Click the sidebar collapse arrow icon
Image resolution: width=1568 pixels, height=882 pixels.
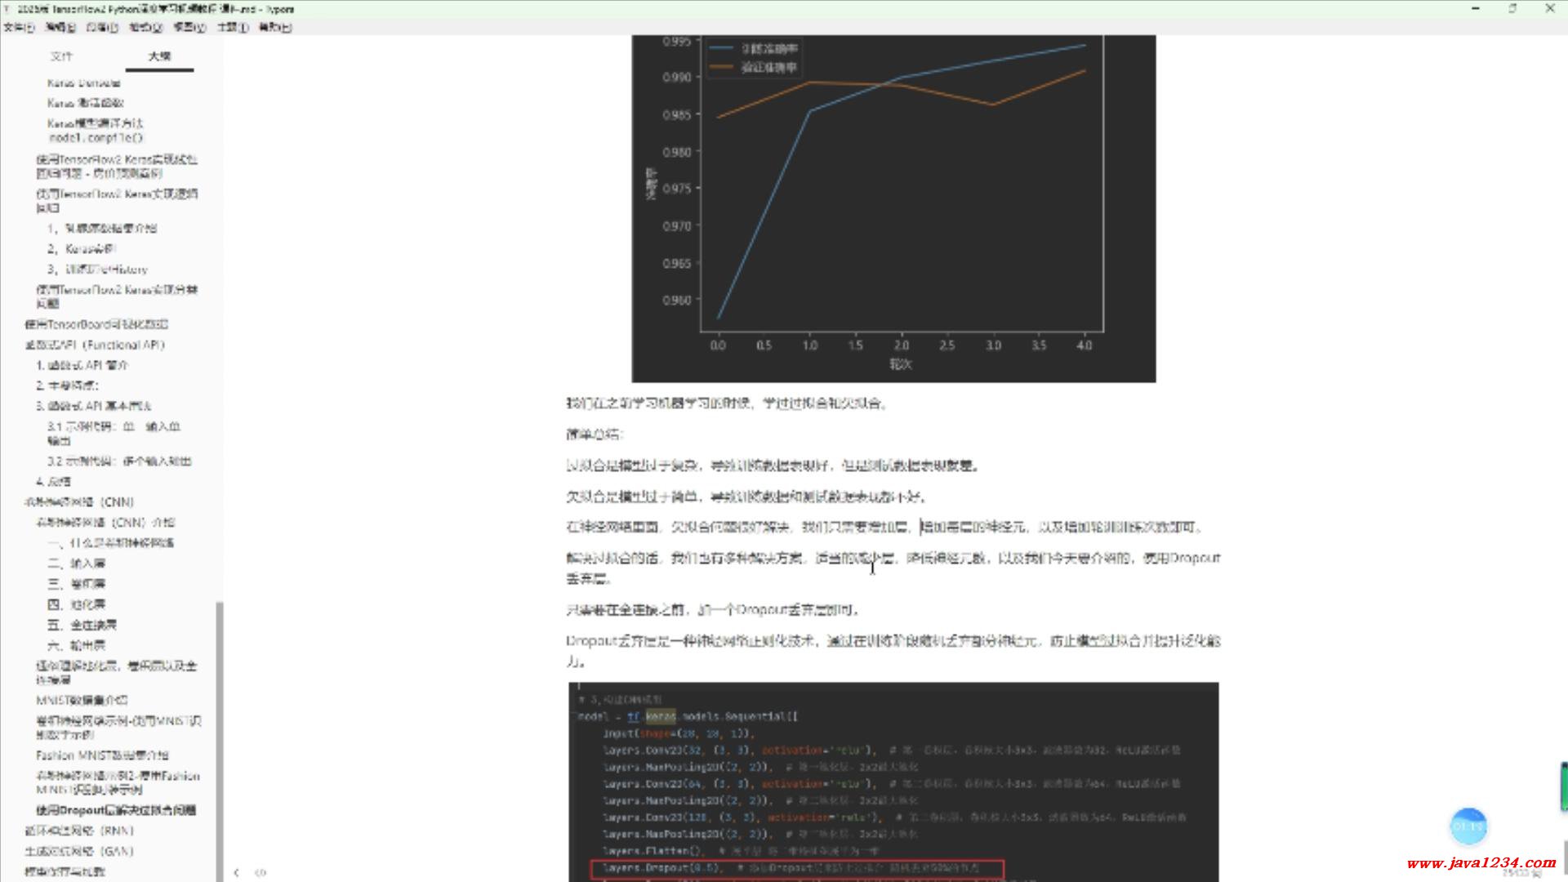[x=236, y=872]
